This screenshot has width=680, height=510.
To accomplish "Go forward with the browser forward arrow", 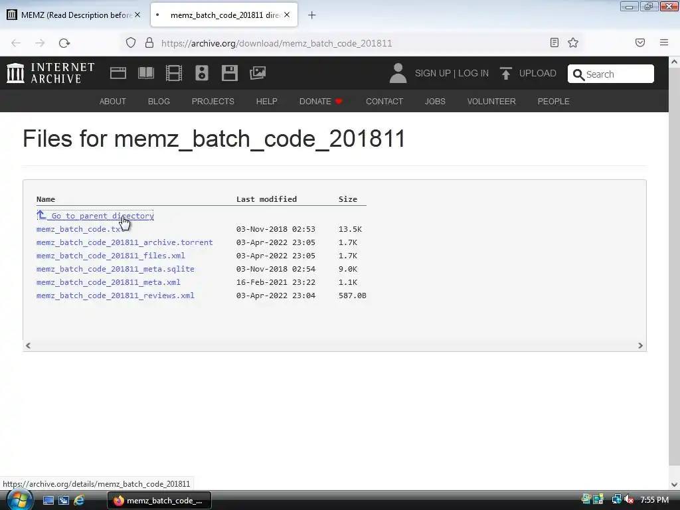I will [40, 43].
